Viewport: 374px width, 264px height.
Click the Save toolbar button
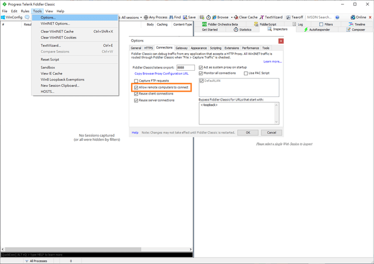pyautogui.click(x=188, y=18)
